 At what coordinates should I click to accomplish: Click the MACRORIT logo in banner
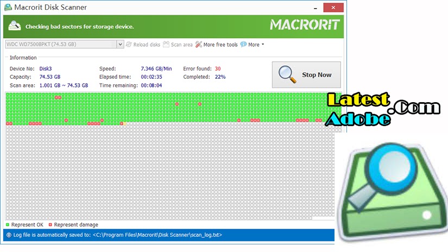coord(305,25)
